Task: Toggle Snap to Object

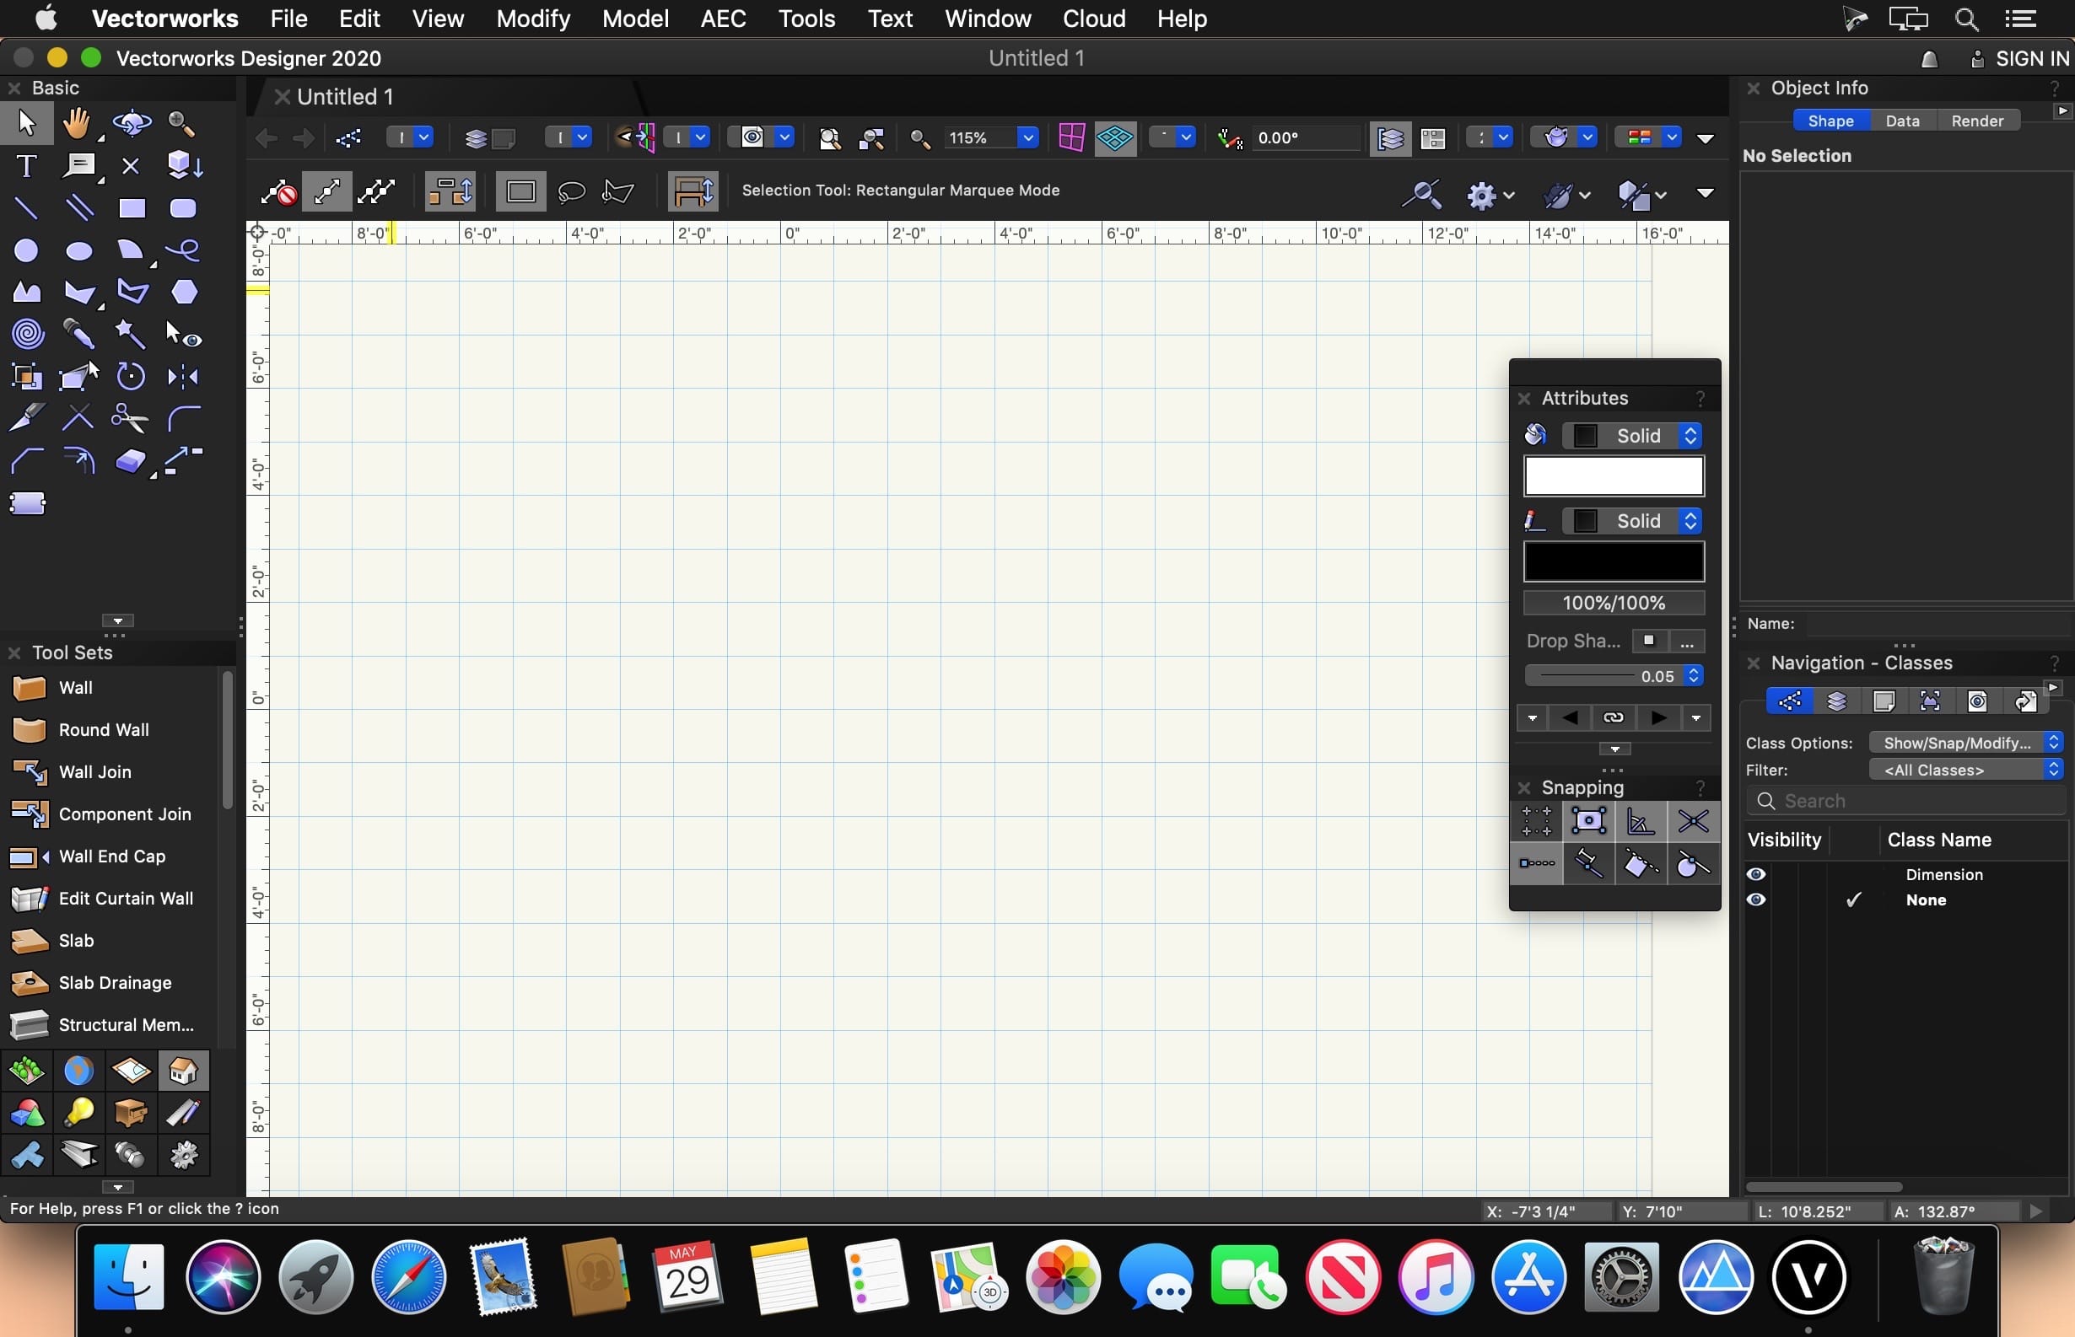Action: [1588, 821]
